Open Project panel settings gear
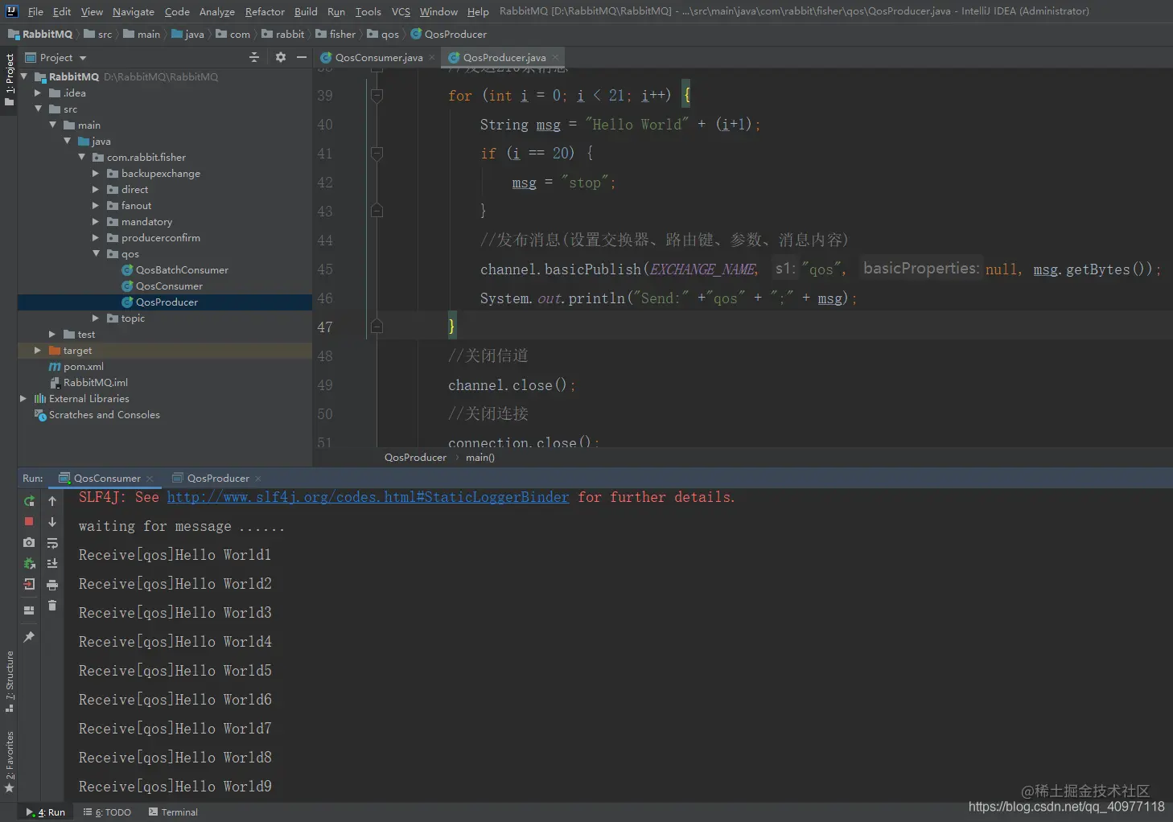The image size is (1173, 822). tap(280, 57)
